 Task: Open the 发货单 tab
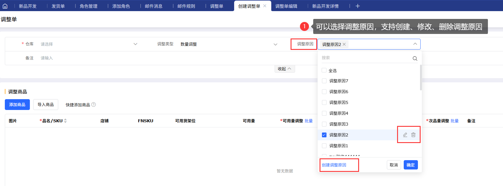tap(58, 6)
